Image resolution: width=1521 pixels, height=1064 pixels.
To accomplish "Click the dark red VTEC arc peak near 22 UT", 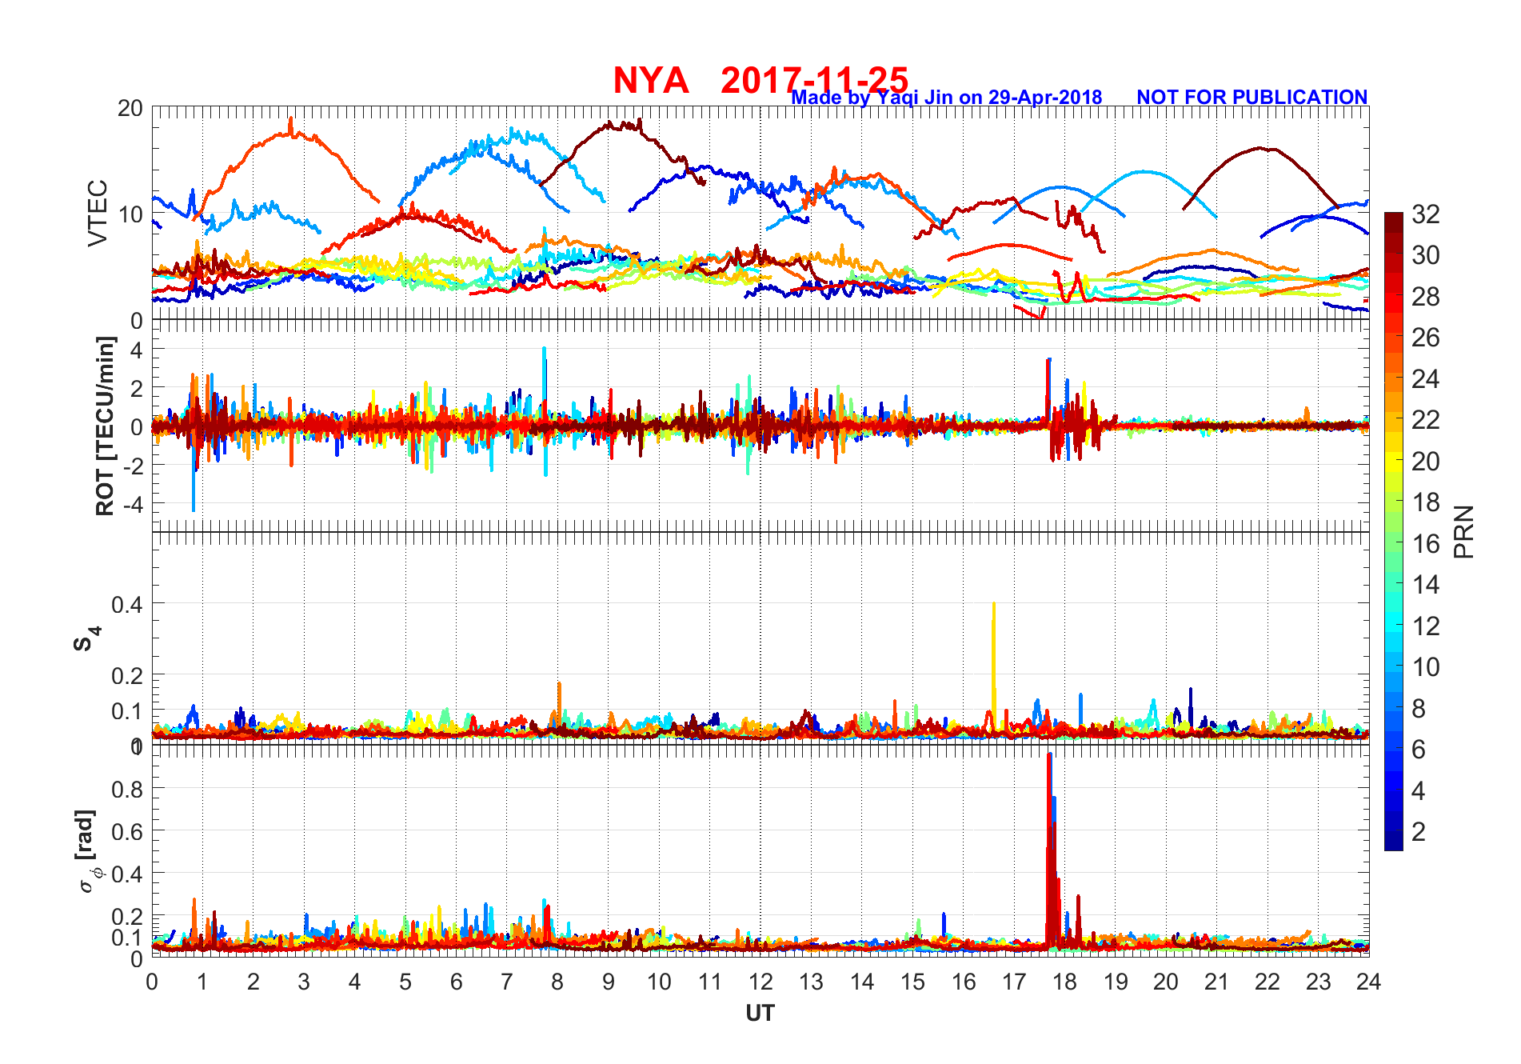I will click(x=1261, y=148).
